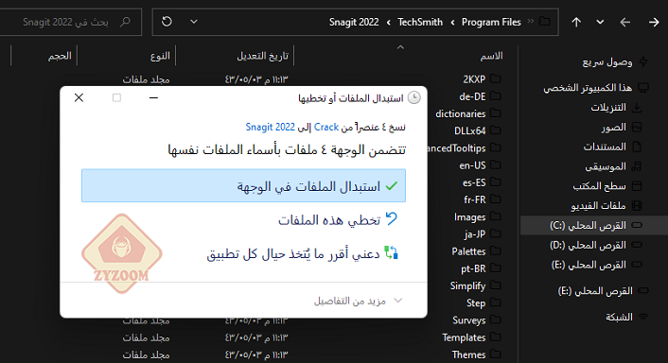Viewport: 668px width, 363px height.
Task: Open Desktop in the sidebar
Action: pyautogui.click(x=600, y=186)
